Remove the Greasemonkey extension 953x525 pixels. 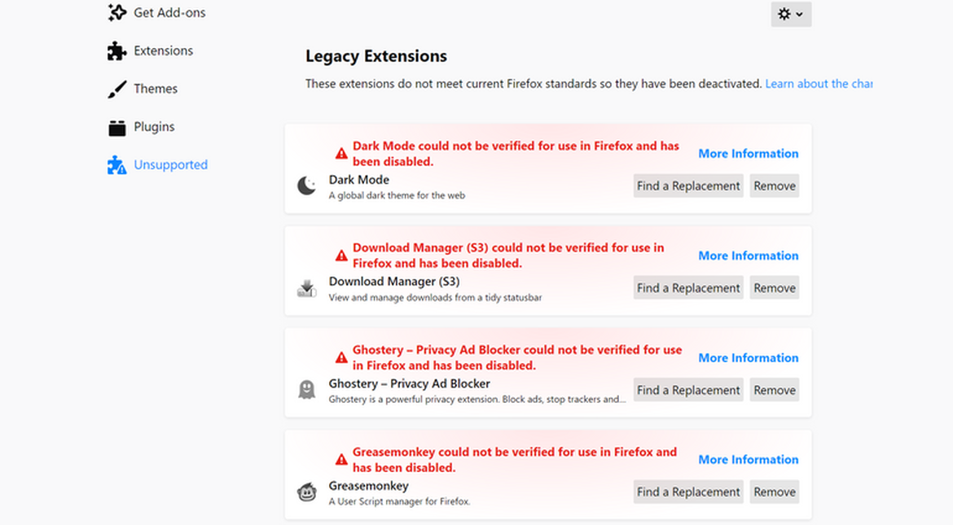(x=774, y=492)
